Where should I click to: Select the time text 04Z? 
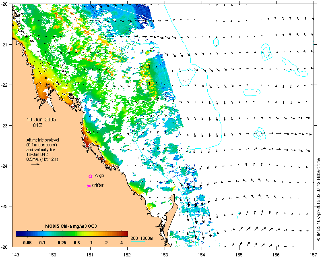tap(37, 125)
